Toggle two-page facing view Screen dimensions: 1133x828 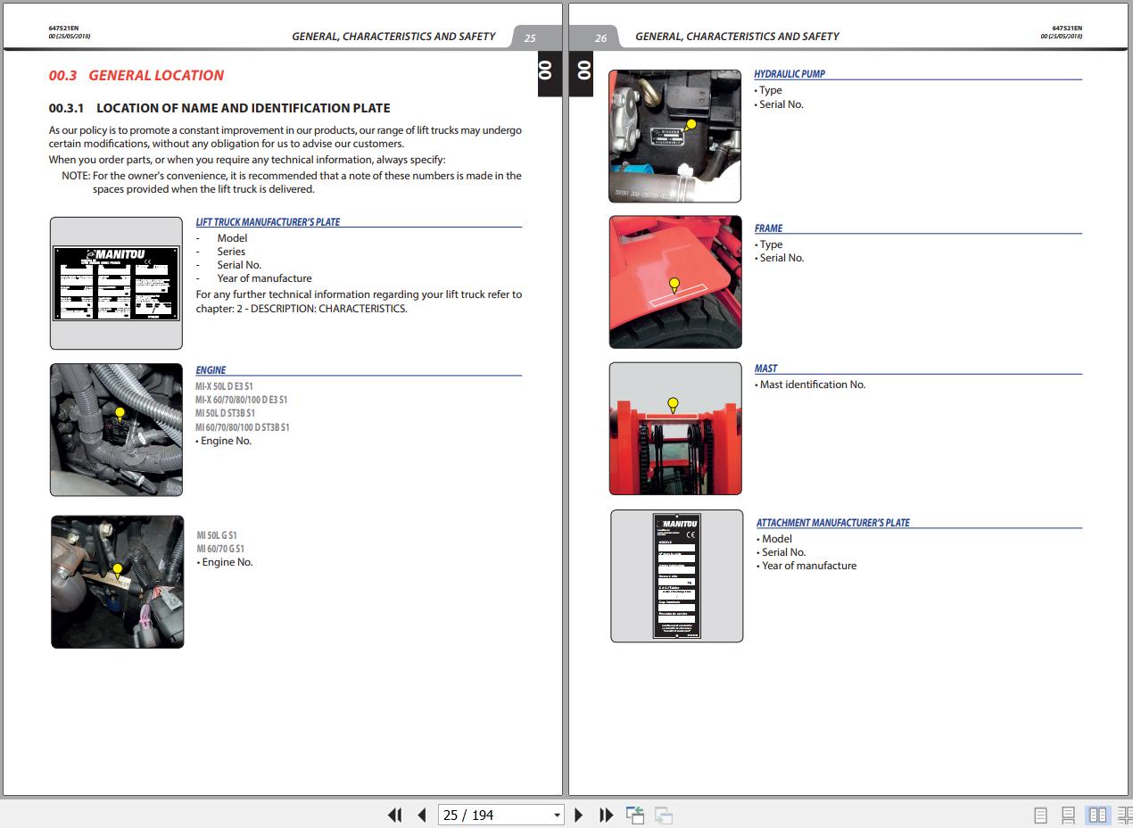point(1097,815)
